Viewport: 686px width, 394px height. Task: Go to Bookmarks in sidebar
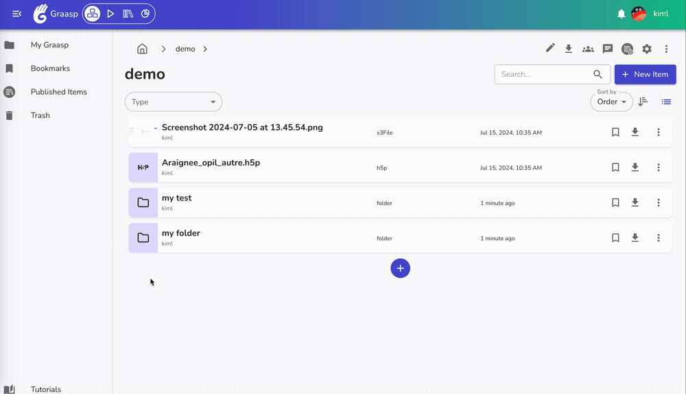pos(50,69)
